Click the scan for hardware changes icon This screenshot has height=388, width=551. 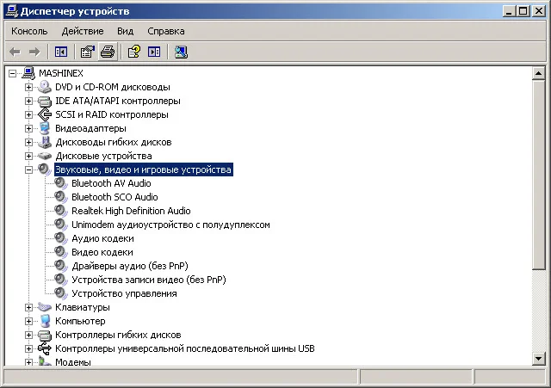(x=181, y=52)
